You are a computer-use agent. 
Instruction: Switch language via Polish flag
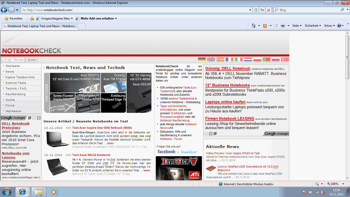[x=257, y=59]
